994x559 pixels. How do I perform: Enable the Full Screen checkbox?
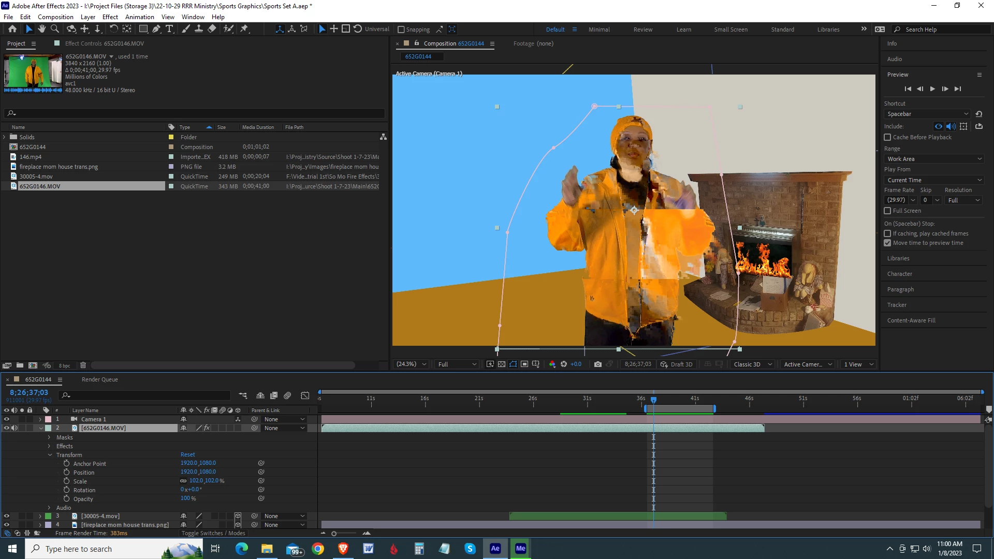(x=887, y=211)
